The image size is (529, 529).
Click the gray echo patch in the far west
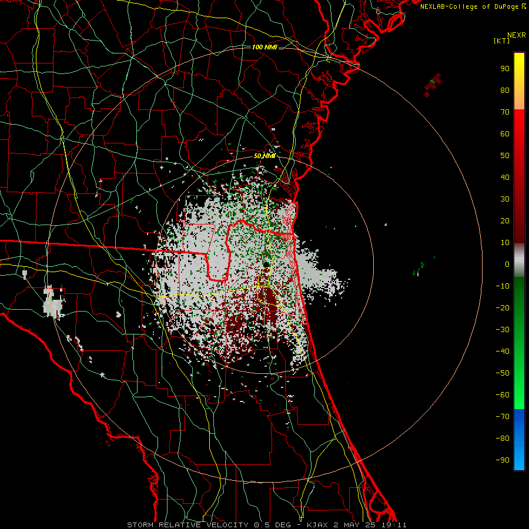point(53,302)
